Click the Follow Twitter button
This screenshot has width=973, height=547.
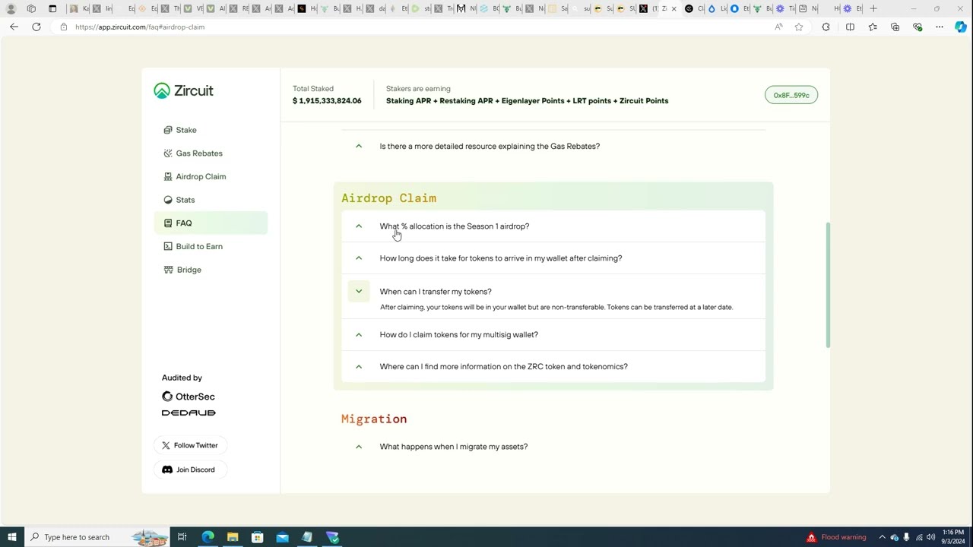pos(190,445)
